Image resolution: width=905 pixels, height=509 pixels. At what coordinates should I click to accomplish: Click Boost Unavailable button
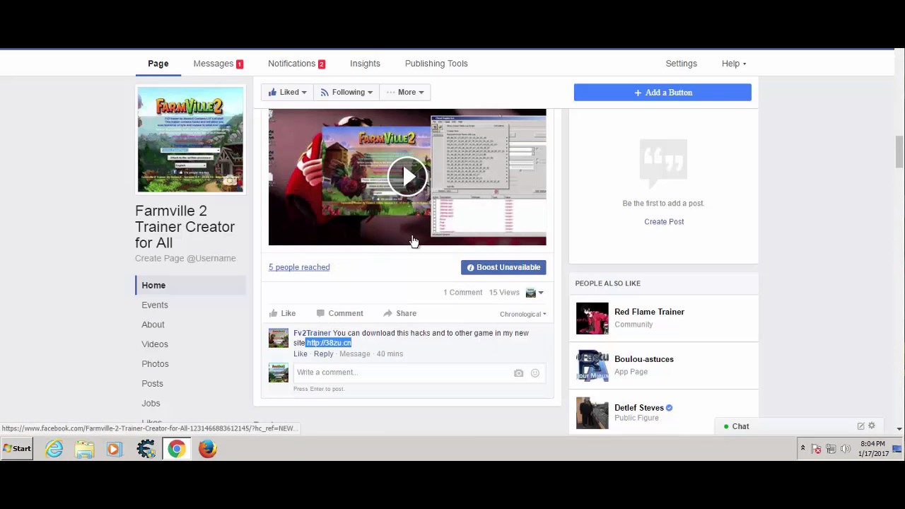(503, 267)
